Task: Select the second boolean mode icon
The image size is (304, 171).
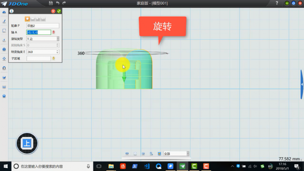Action: pyautogui.click(x=33, y=19)
